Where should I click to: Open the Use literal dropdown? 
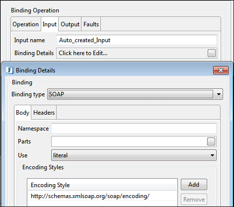point(134,155)
